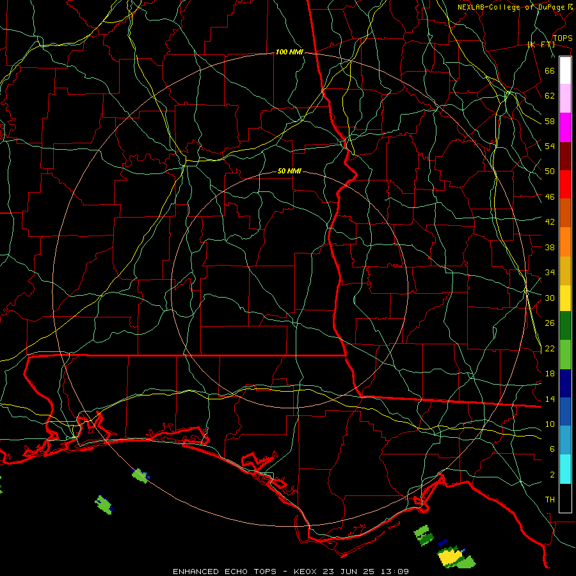Click the bright yellow legend swatch
Screen dimensions: 576x576
(565, 298)
